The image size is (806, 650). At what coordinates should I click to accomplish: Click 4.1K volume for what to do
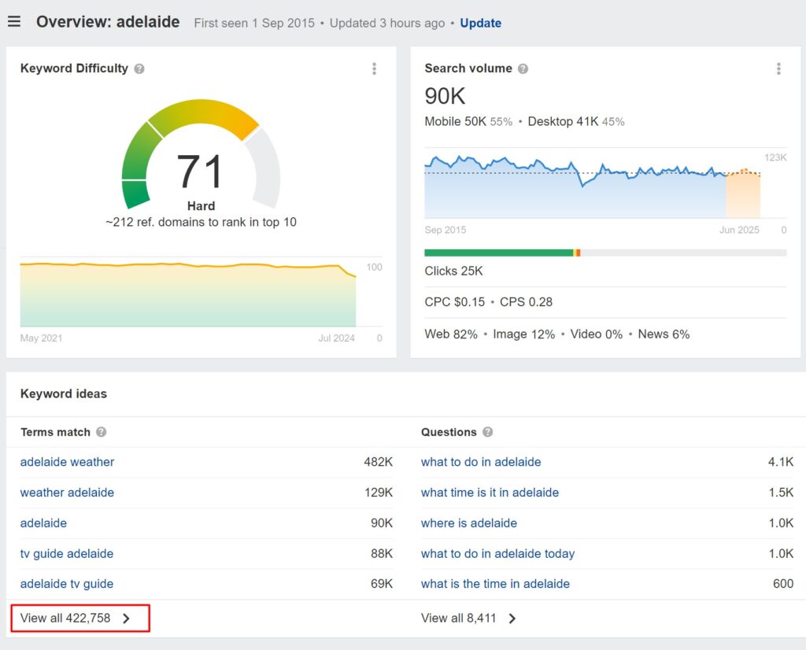pyautogui.click(x=781, y=462)
